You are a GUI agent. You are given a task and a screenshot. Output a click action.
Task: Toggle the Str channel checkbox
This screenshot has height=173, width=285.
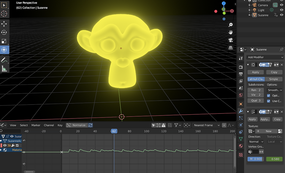17,145
